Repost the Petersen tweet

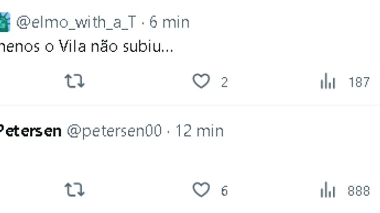pyautogui.click(x=74, y=190)
